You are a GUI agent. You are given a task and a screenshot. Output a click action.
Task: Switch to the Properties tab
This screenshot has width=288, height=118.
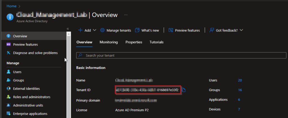pyautogui.click(x=134, y=42)
